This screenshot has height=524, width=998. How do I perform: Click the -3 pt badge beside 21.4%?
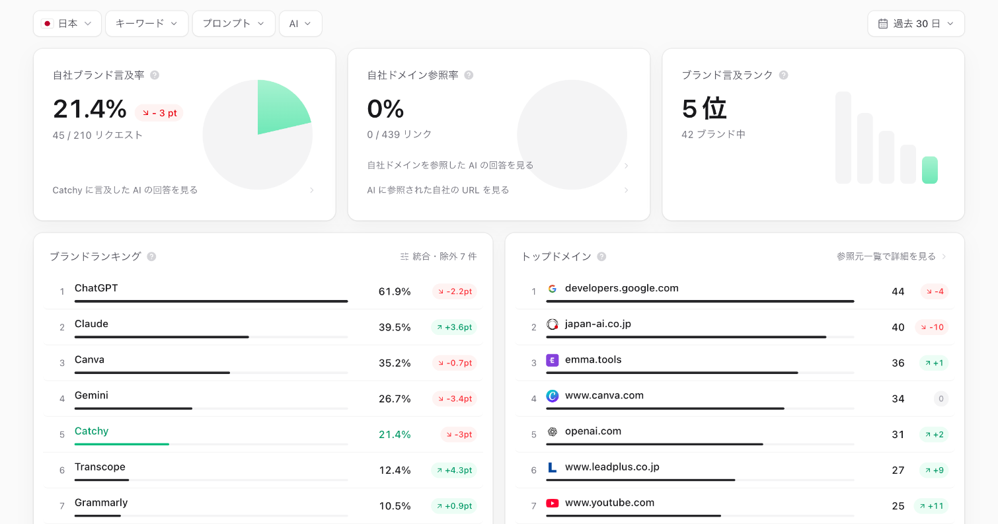pos(159,113)
